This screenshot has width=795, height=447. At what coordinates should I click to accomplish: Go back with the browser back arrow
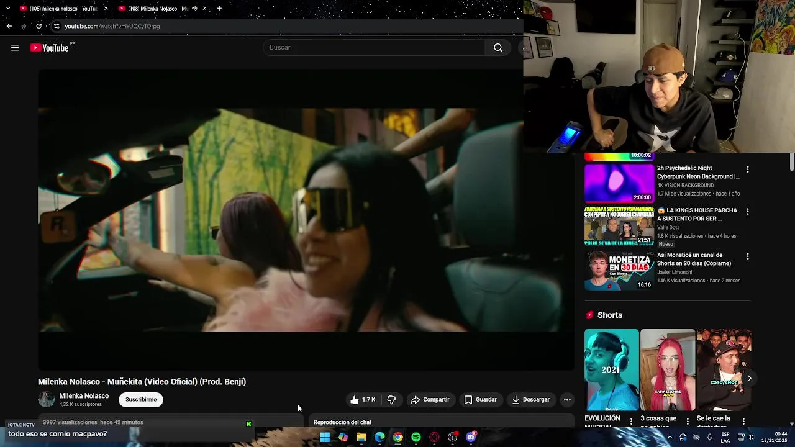tap(9, 26)
